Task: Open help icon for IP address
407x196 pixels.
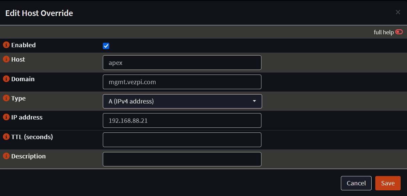Action: tap(6, 117)
